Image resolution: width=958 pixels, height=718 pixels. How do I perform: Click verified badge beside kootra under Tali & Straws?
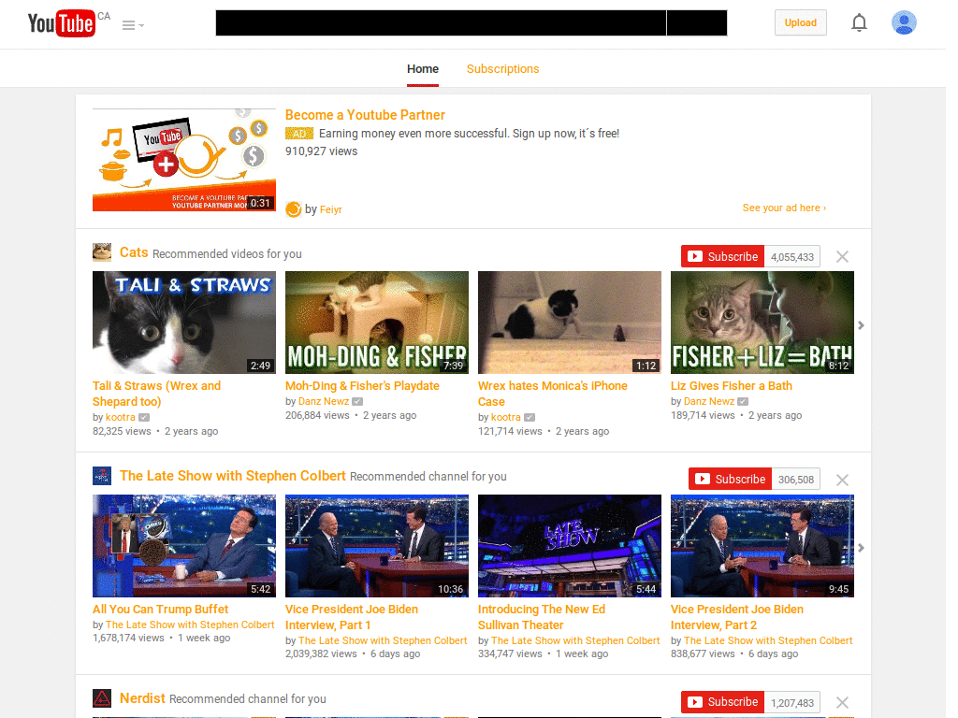pyautogui.click(x=143, y=418)
